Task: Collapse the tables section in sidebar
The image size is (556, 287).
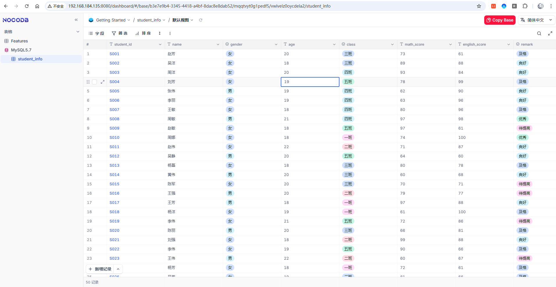Action: pos(78,32)
